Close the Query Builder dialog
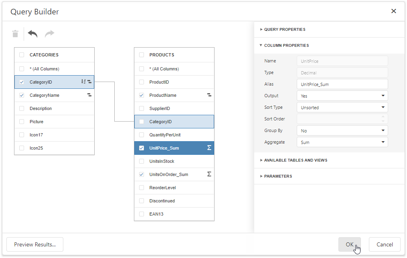Screen dimensions: 407x258 (x=394, y=11)
